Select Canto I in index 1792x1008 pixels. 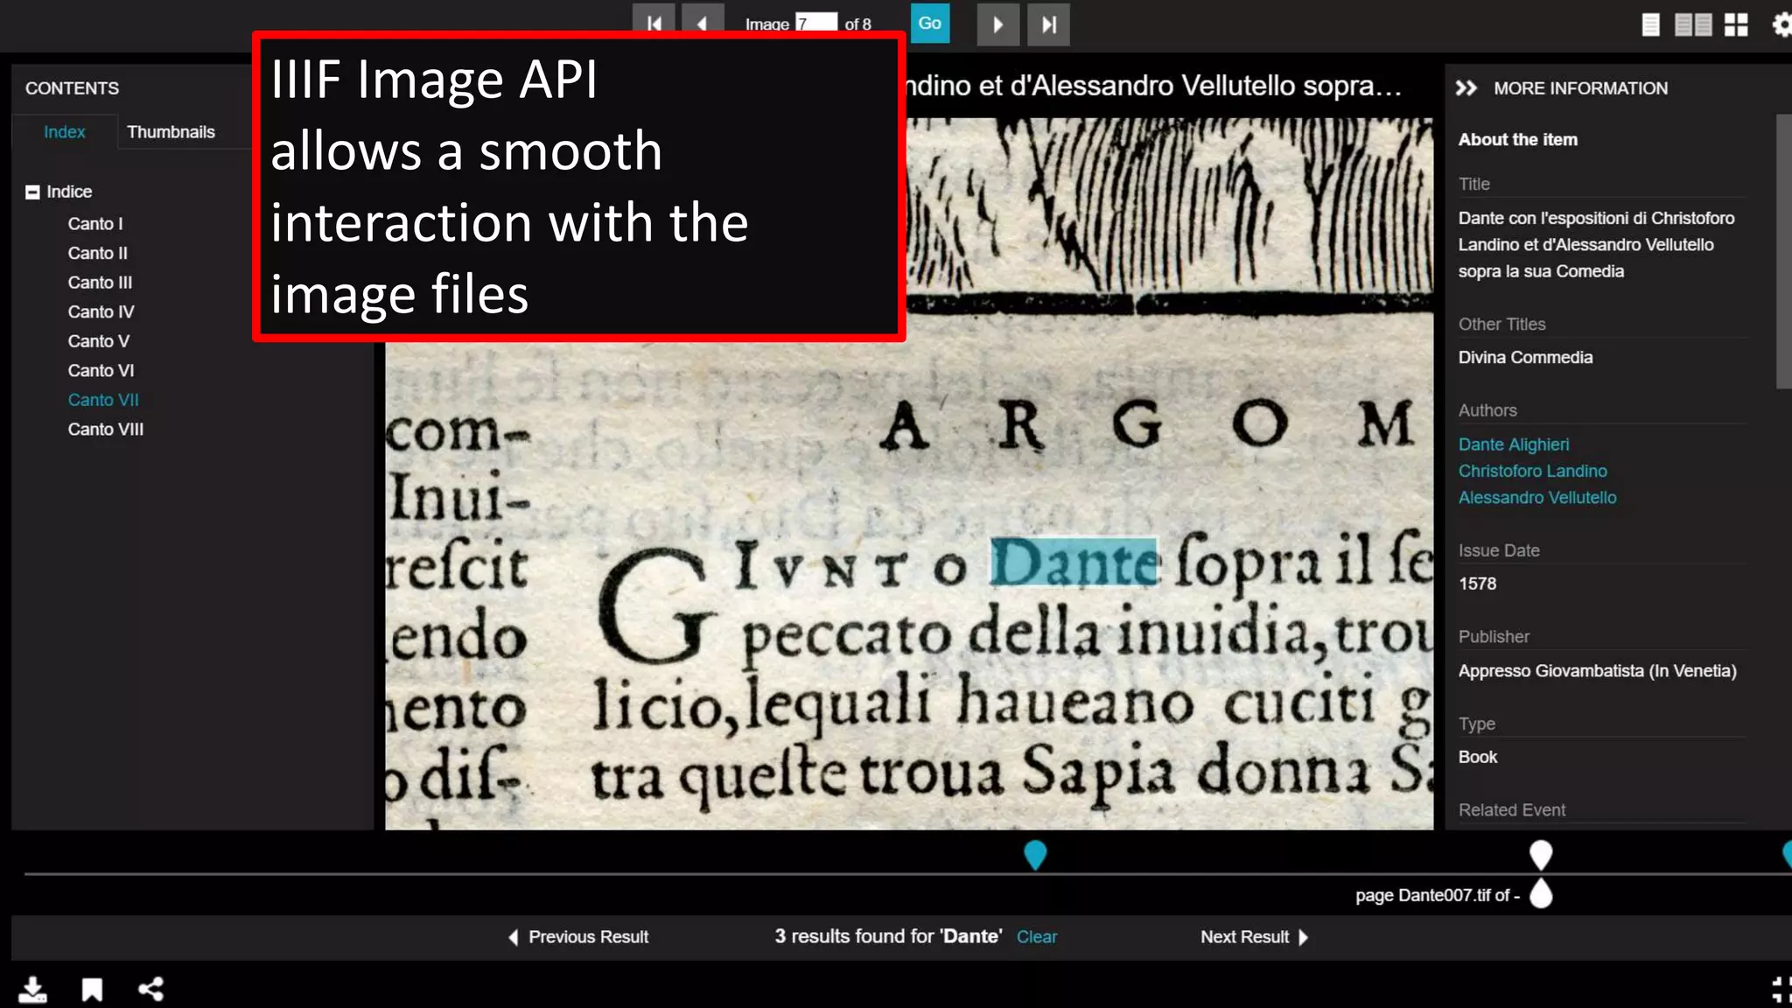click(95, 223)
